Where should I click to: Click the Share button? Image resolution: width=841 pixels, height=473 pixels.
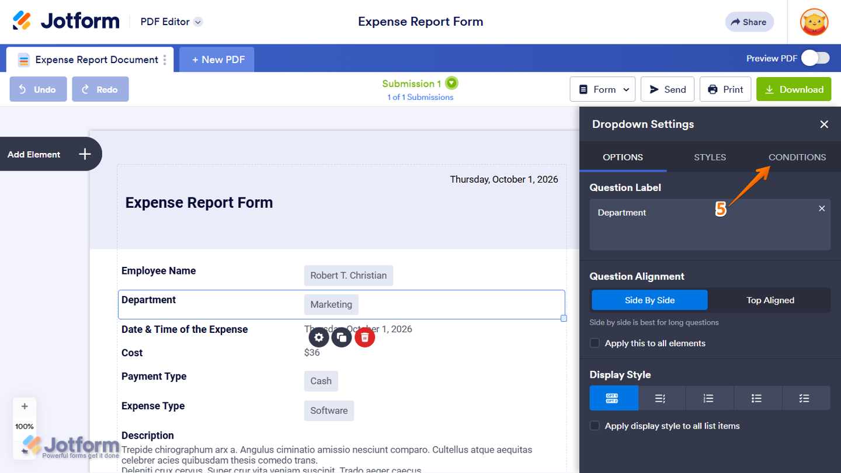tap(749, 22)
